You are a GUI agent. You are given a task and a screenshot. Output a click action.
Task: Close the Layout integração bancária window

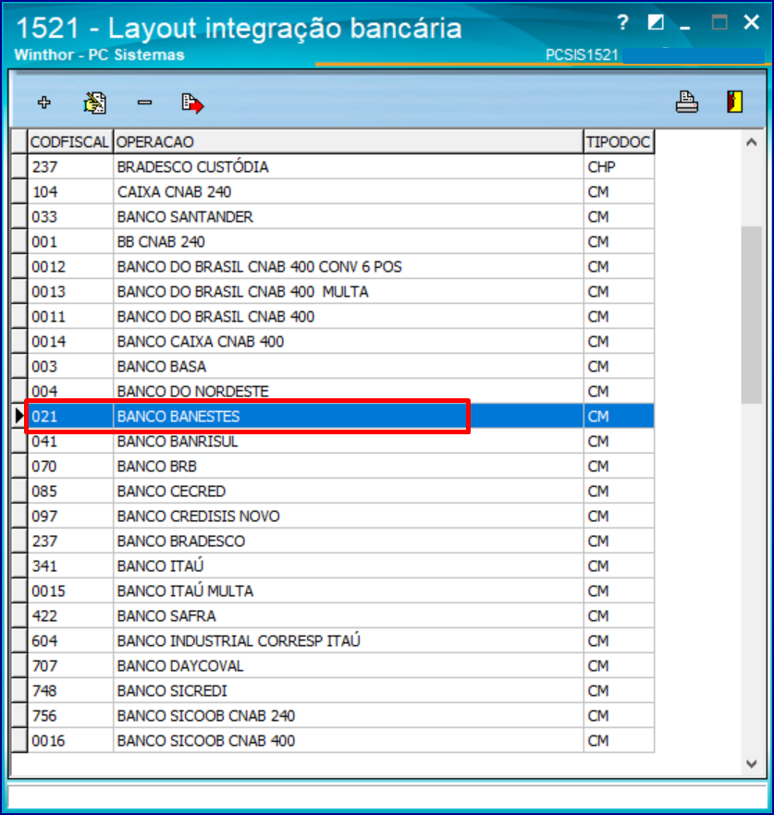point(751,22)
